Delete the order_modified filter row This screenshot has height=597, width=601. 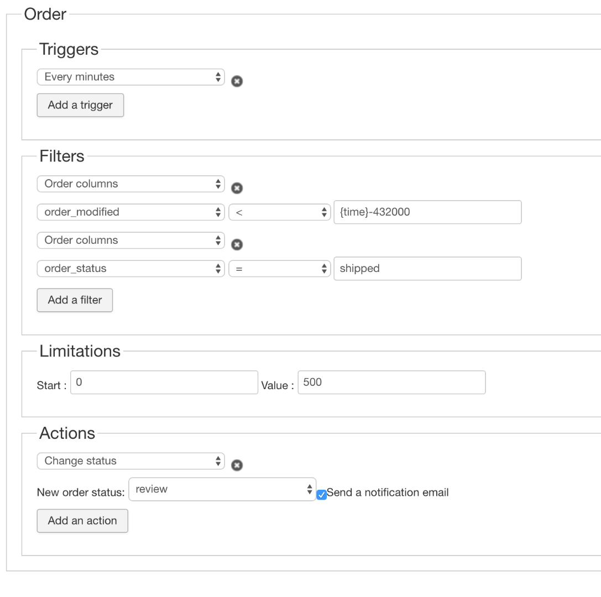pyautogui.click(x=237, y=188)
